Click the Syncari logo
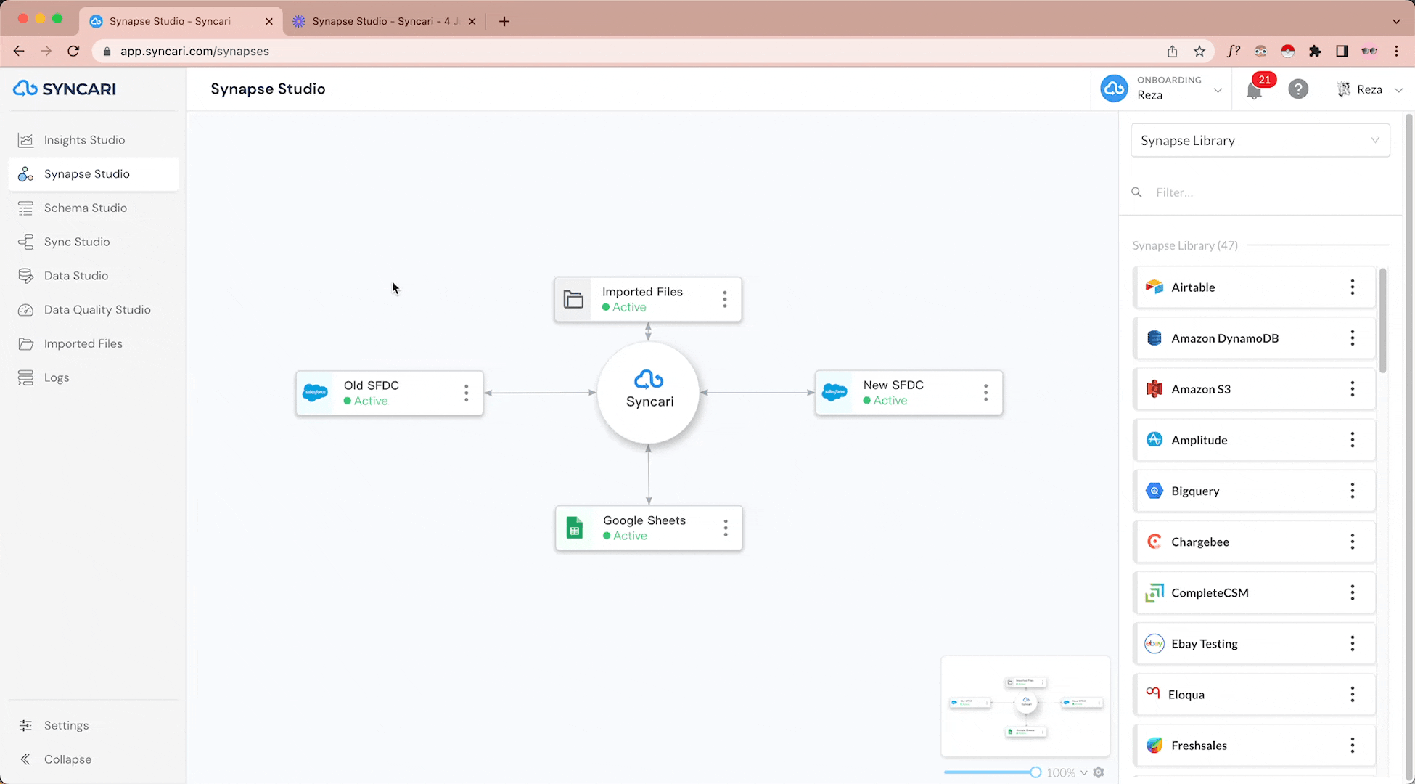 tap(65, 89)
